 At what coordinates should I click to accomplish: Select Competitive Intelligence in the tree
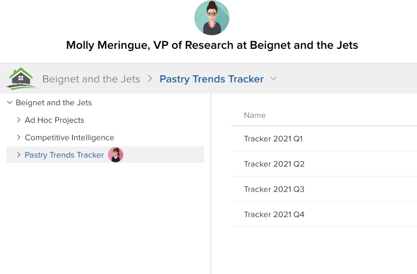point(69,138)
